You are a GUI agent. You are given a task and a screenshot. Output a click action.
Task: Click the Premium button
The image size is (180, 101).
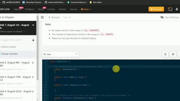156,9
